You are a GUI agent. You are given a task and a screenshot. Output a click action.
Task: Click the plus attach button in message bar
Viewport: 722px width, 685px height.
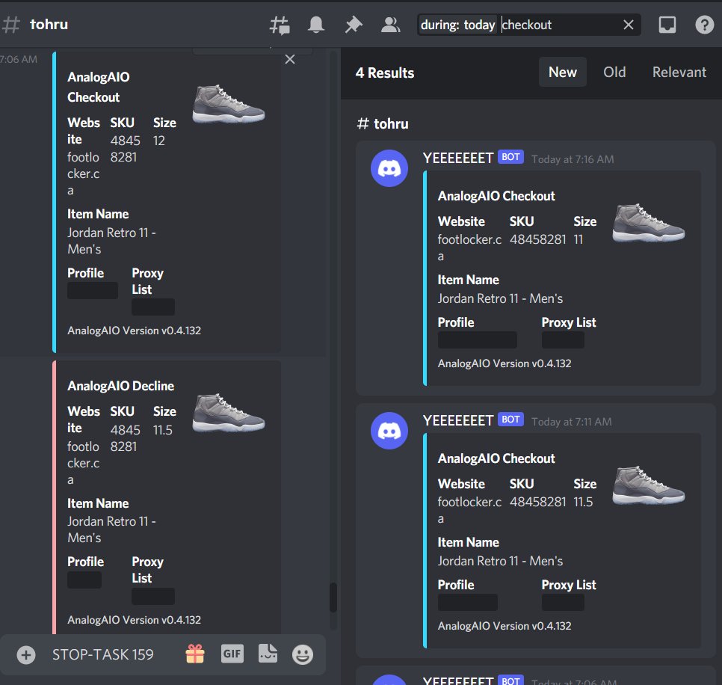pyautogui.click(x=26, y=654)
